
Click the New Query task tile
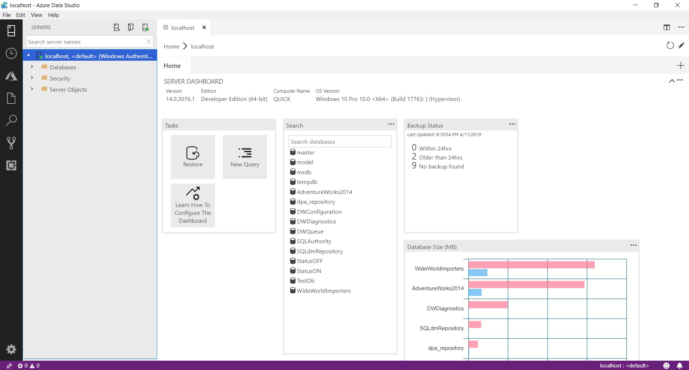(x=245, y=157)
